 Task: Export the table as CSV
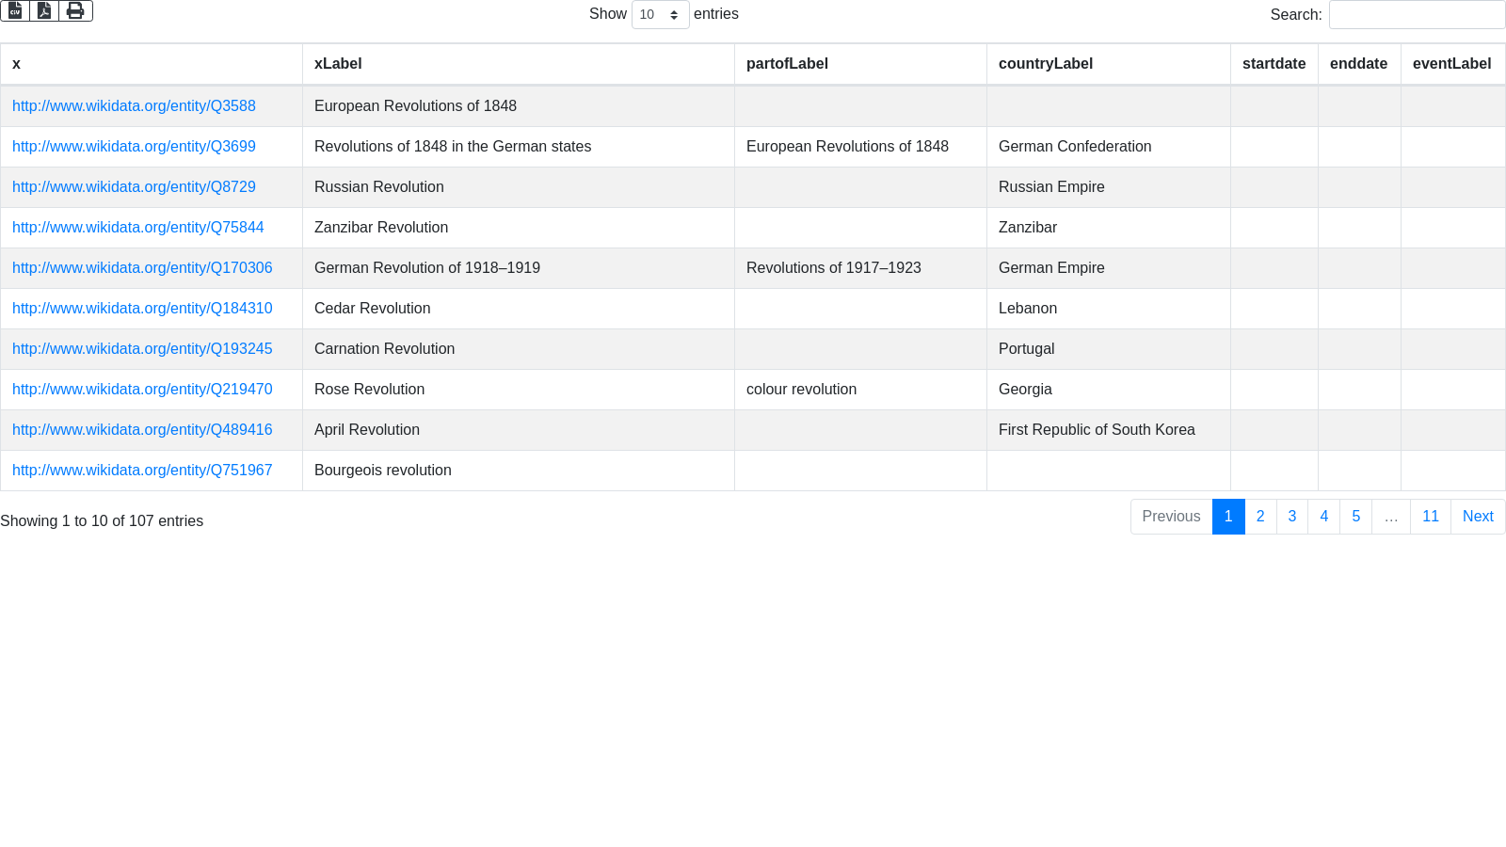pyautogui.click(x=15, y=10)
